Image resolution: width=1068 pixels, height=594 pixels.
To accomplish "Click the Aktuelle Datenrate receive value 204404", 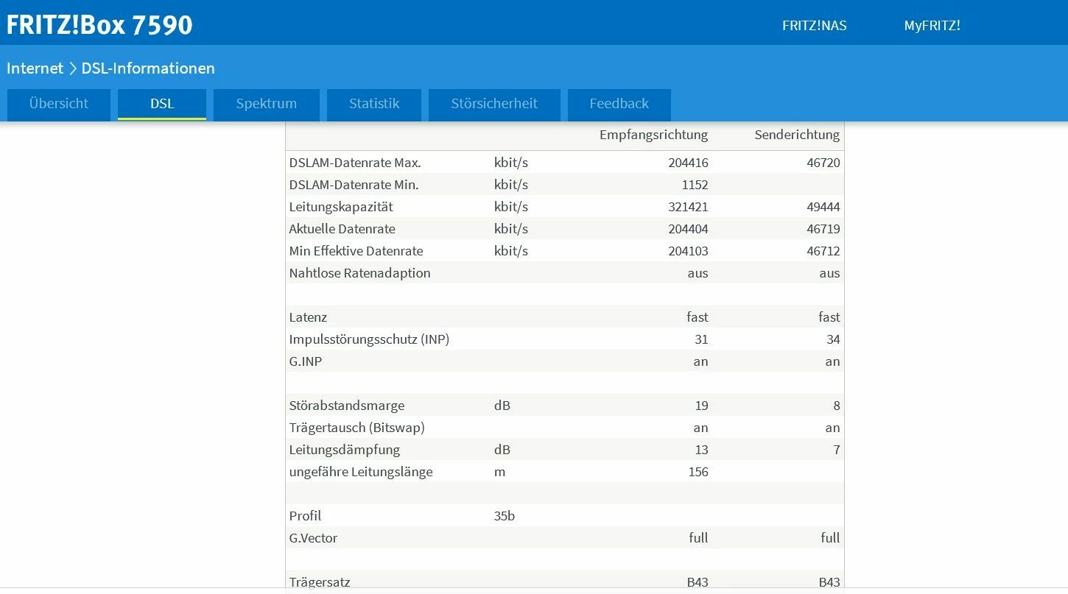I will (688, 229).
